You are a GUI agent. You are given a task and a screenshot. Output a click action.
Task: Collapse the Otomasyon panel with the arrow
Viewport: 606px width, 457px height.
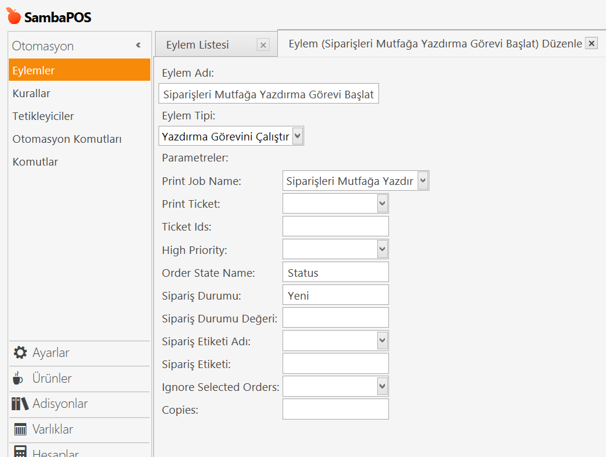(x=139, y=46)
